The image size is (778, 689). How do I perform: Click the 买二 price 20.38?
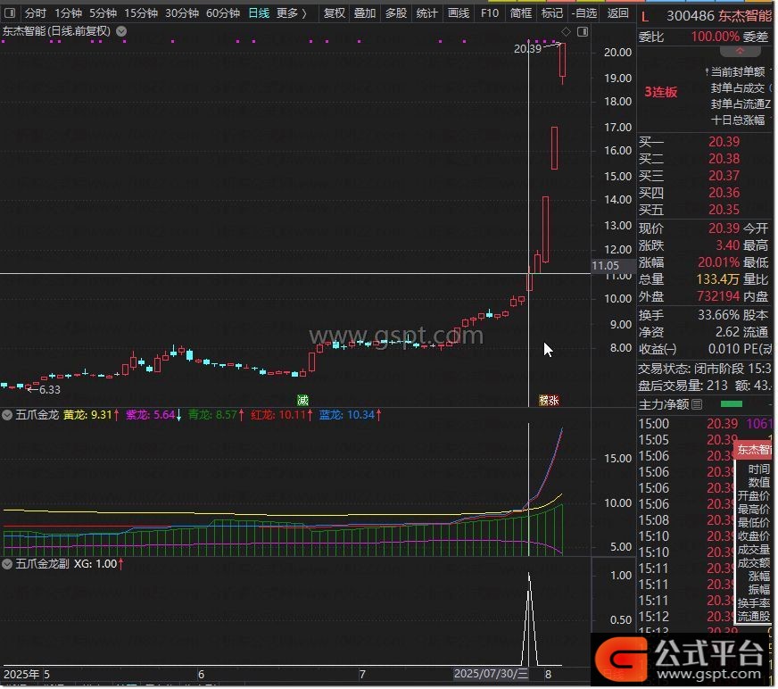[x=725, y=159]
